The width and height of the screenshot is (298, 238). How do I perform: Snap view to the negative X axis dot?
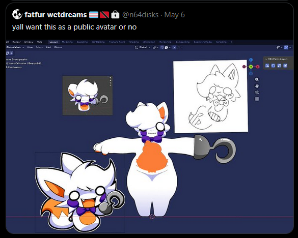point(244,67)
